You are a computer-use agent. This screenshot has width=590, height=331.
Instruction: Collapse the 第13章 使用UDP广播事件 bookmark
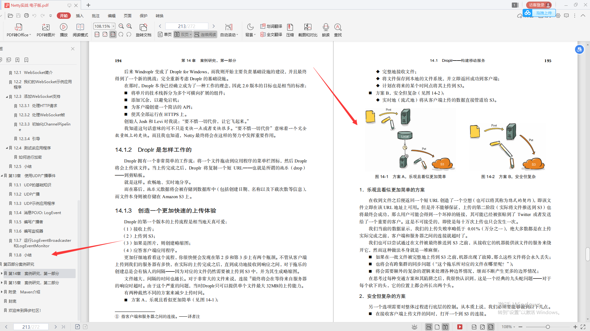pyautogui.click(x=2, y=176)
